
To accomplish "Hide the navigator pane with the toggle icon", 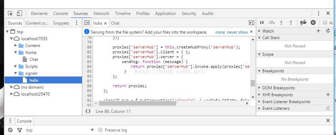I will (87, 23).
